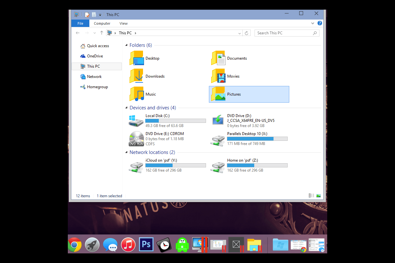Open Google Chrome from dock
395x263 pixels.
(x=74, y=245)
